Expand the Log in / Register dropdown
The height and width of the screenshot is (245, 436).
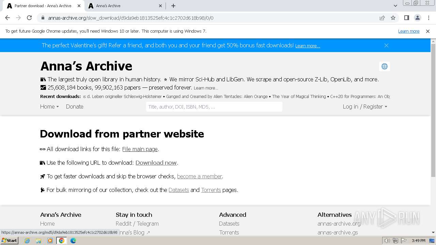point(365,107)
